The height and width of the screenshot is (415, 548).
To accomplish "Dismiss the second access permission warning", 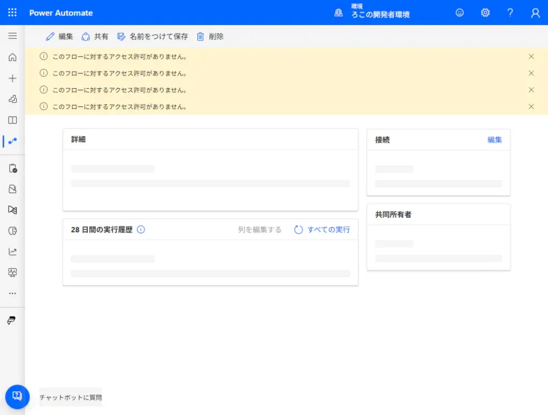I will [x=531, y=73].
